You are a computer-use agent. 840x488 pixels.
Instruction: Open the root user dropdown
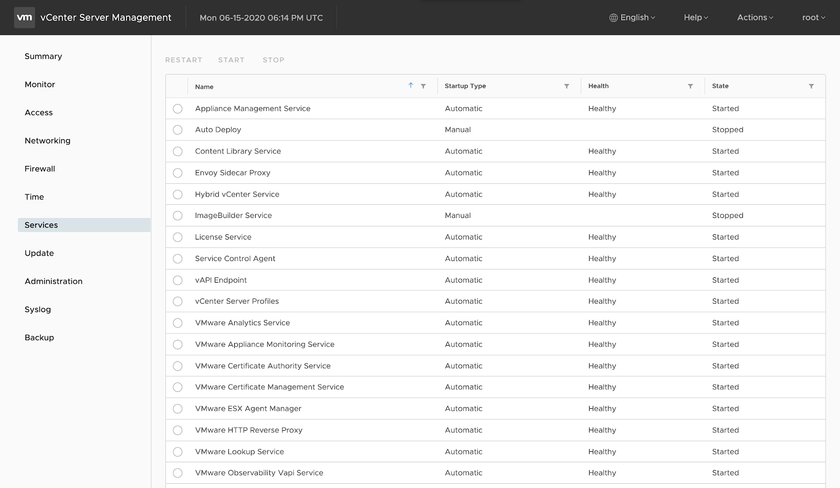click(x=813, y=17)
